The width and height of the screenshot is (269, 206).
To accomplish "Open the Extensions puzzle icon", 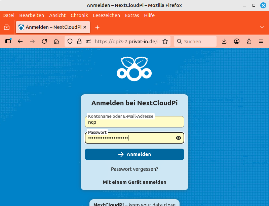I will click(x=249, y=41).
